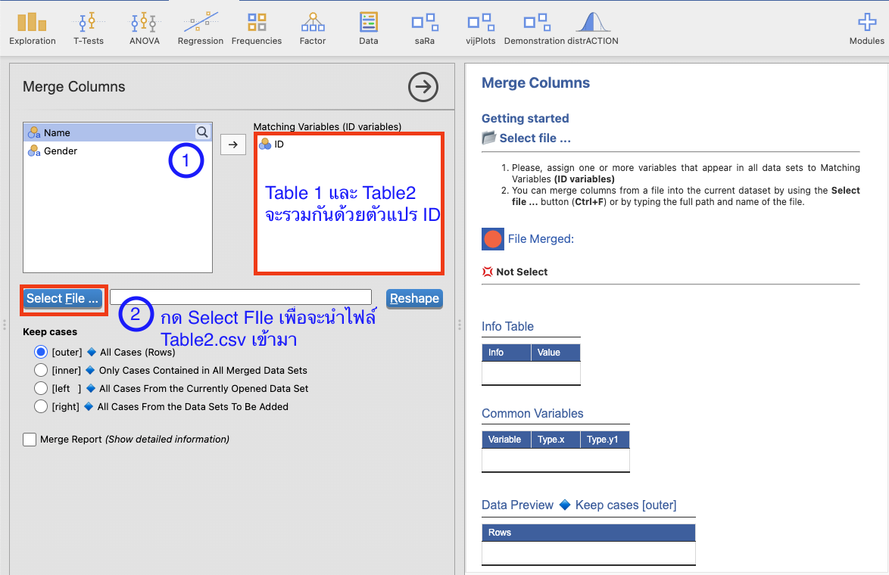
Task: Click the file path text field
Action: pyautogui.click(x=241, y=297)
